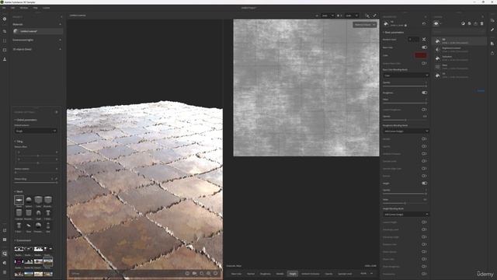Click the highlighted viewer-settings icon in lower left sidebar
Screen dimensions: 497x280
pyautogui.click(x=5, y=254)
